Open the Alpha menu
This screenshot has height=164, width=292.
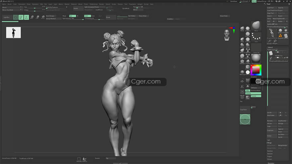[4, 4]
